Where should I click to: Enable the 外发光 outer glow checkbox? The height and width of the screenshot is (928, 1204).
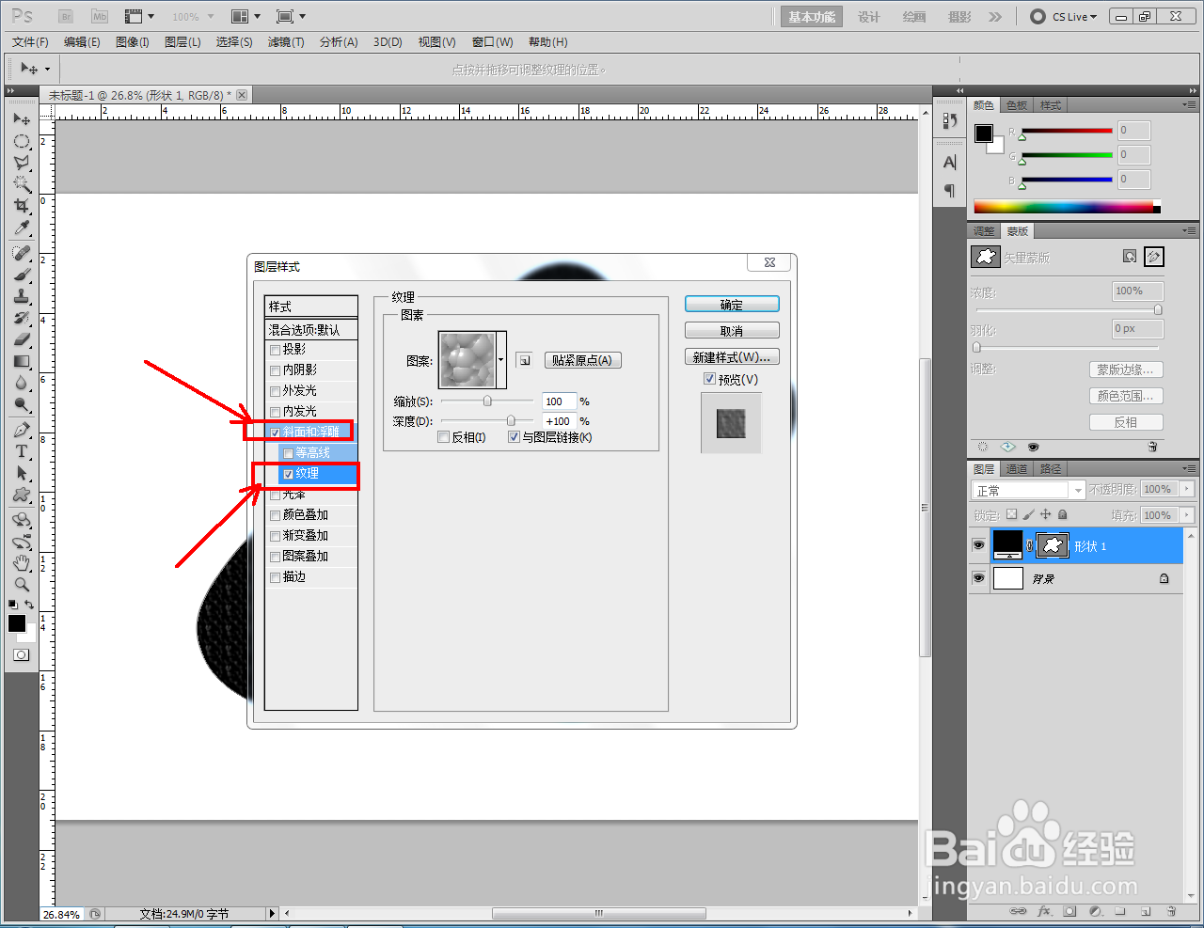pos(276,391)
